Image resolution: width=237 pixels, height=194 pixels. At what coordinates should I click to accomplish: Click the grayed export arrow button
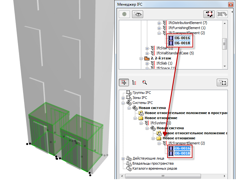point(222,14)
